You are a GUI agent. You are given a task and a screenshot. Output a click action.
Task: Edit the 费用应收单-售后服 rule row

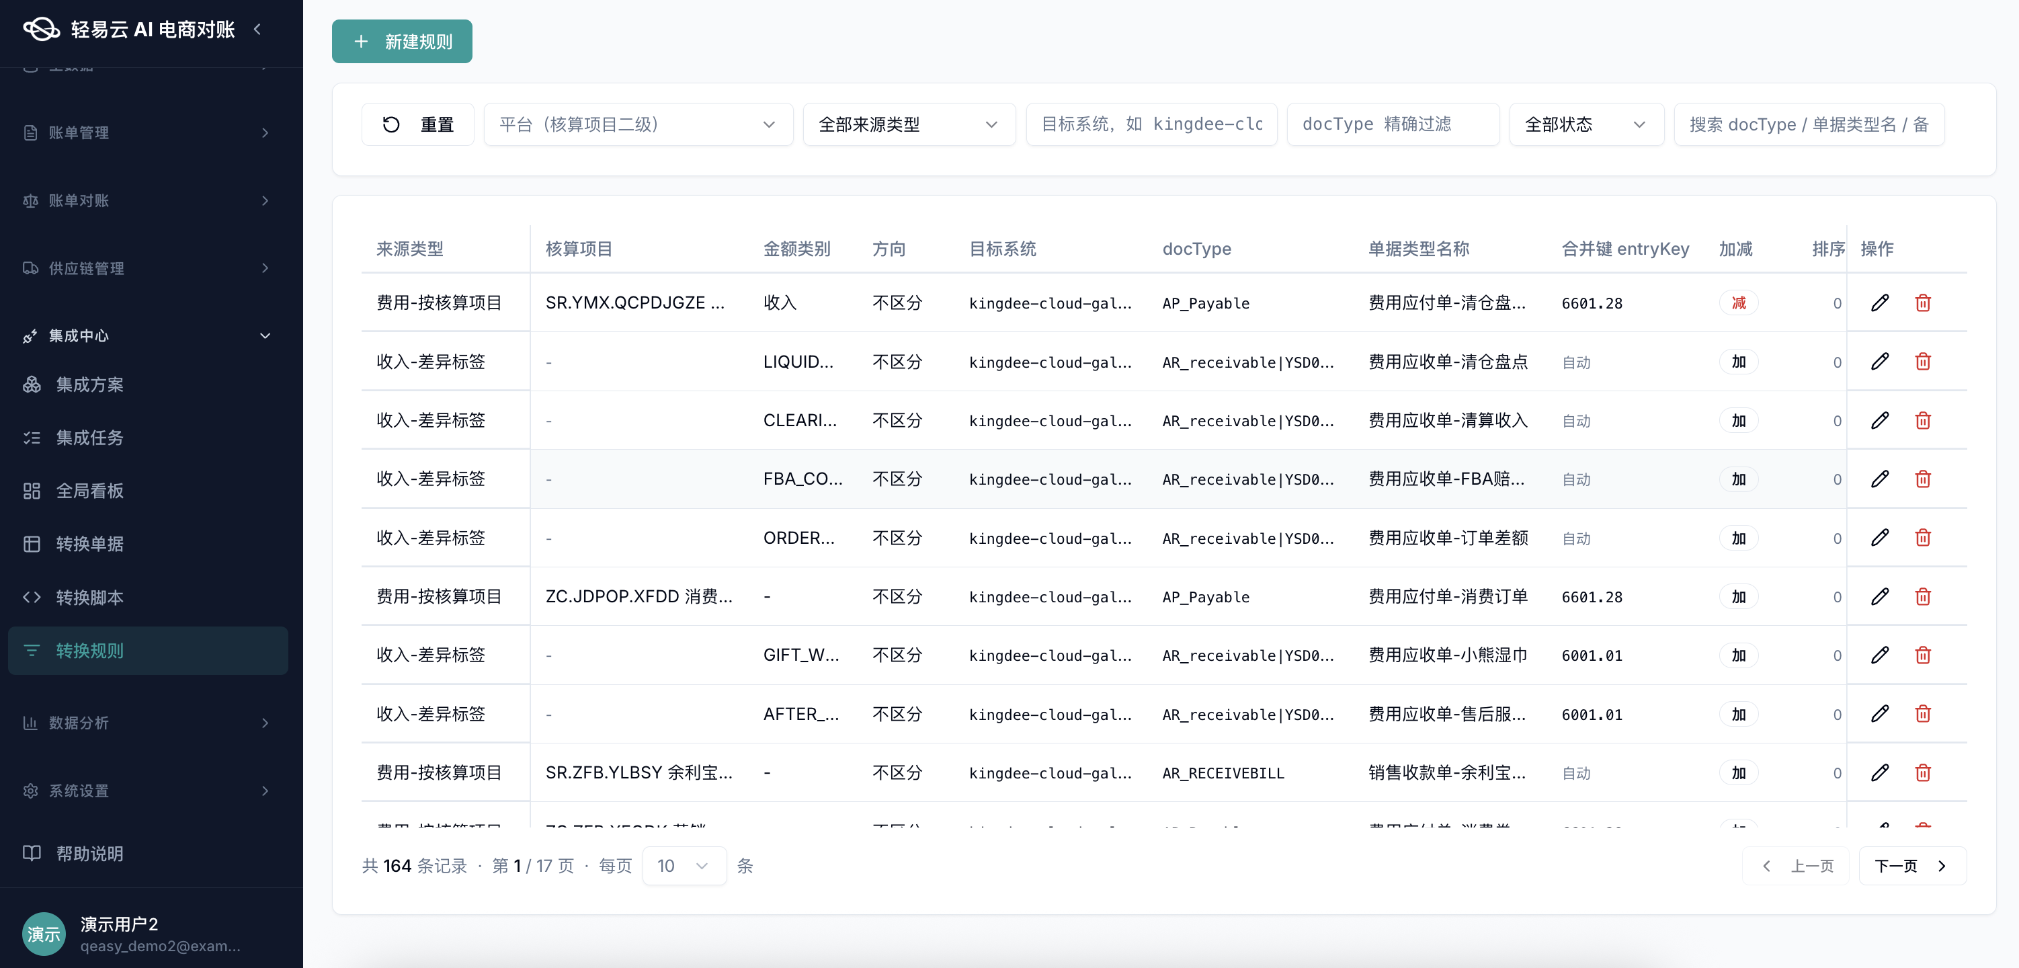pos(1879,714)
